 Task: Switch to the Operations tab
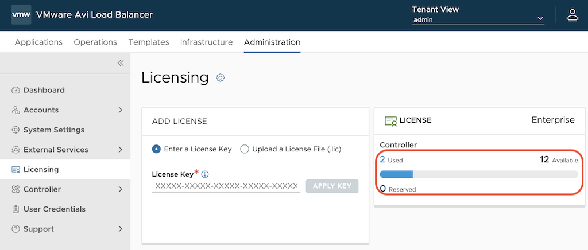coord(95,42)
